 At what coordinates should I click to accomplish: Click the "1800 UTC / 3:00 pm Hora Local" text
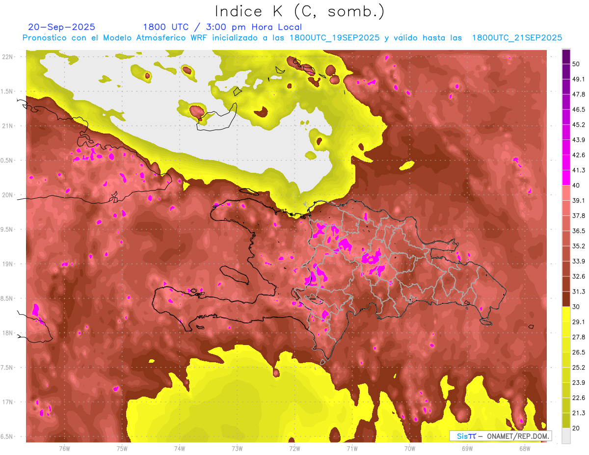coord(222,27)
